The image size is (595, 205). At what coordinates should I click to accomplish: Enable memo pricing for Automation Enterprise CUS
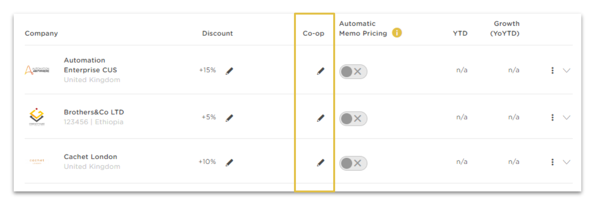(353, 72)
